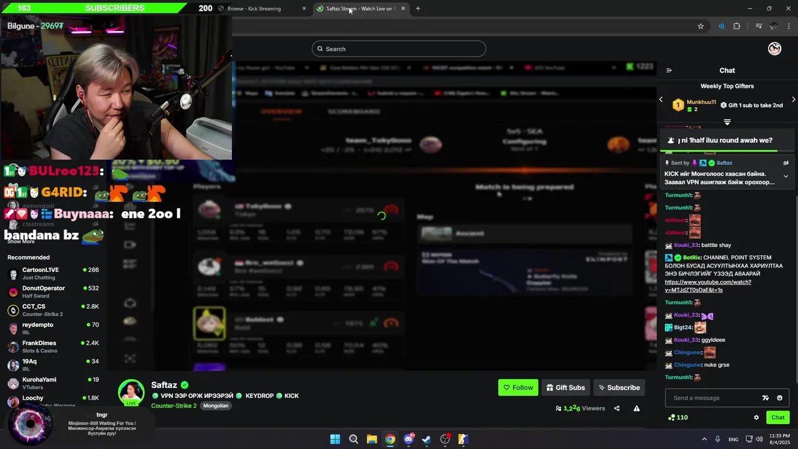Screen dimensions: 798x449
Task: Click Kouki_33 username beside 'ggyldeee'
Action: 686,340
